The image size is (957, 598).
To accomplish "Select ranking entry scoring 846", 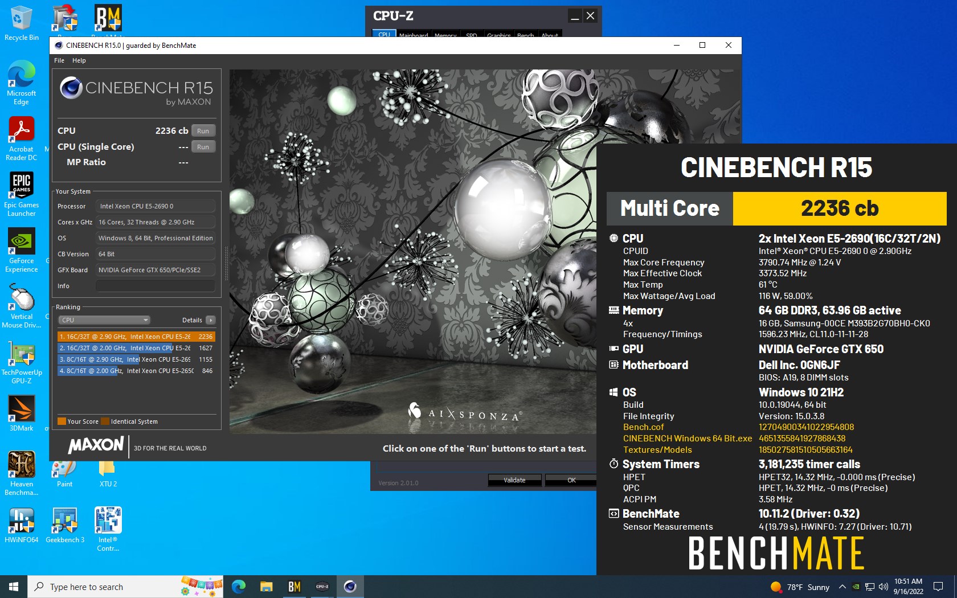I will (x=136, y=371).
